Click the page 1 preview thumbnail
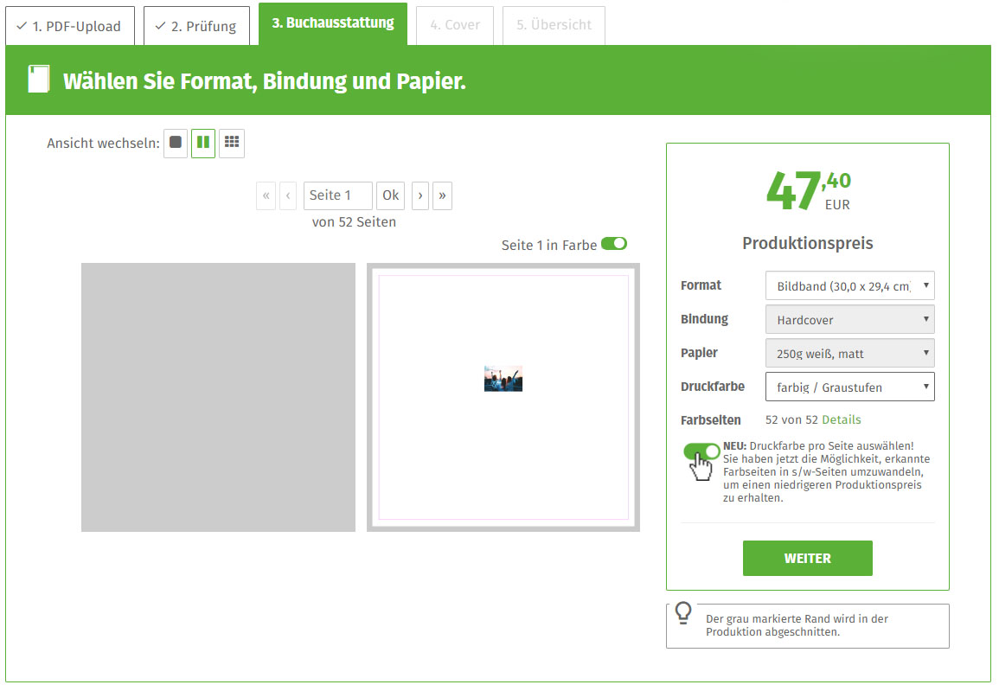This screenshot has height=691, width=999. (x=503, y=397)
